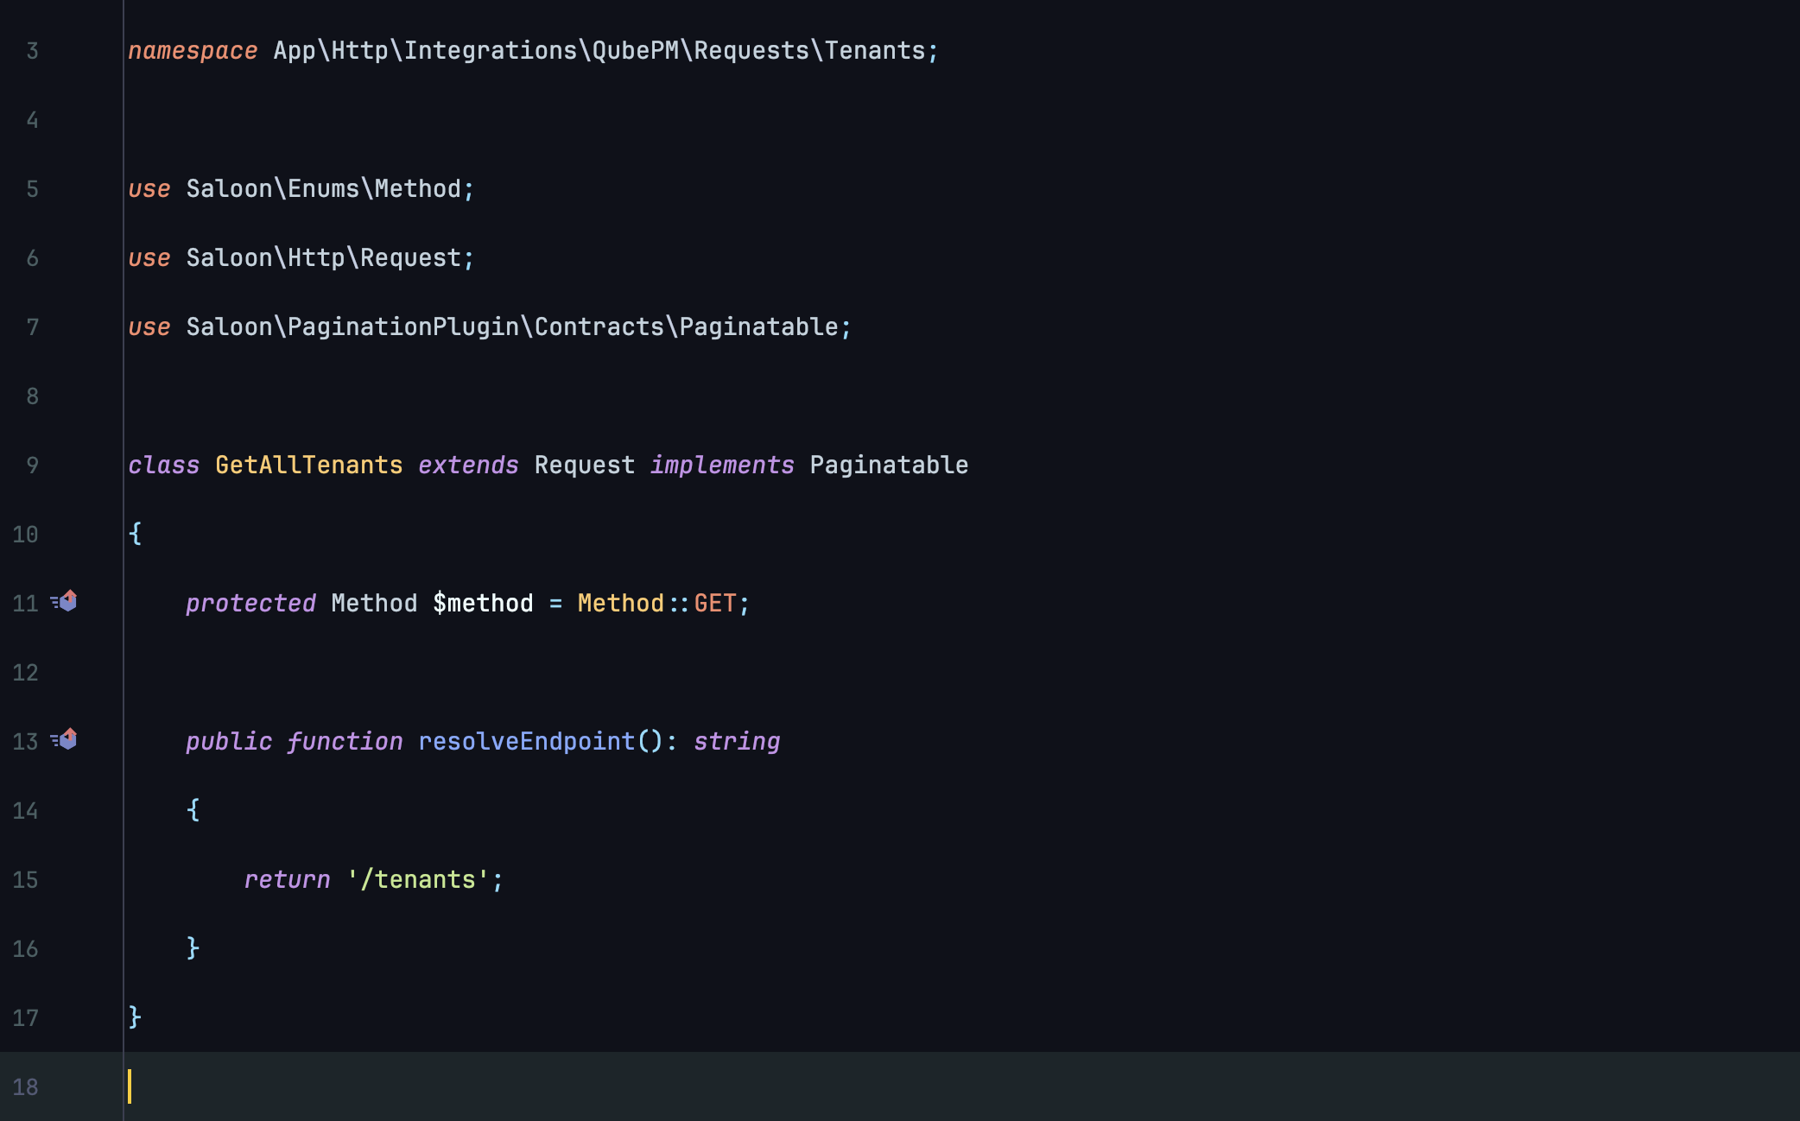Click line number 9 in the gutter
1800x1121 pixels.
[32, 465]
